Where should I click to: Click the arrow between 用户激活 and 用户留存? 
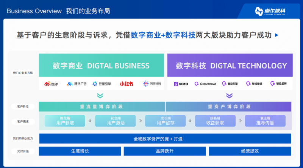[141, 121]
